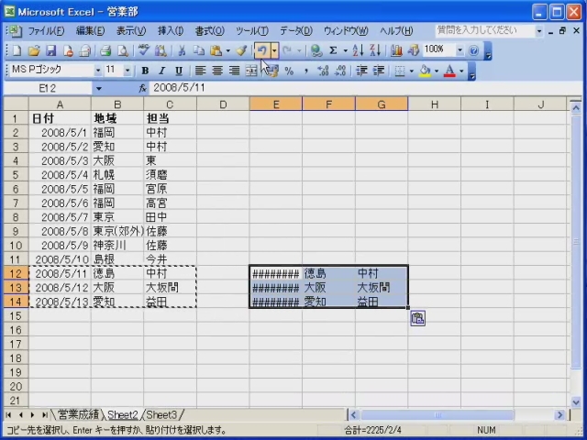Click the Cut scissors icon
The height and width of the screenshot is (440, 587).
point(183,51)
